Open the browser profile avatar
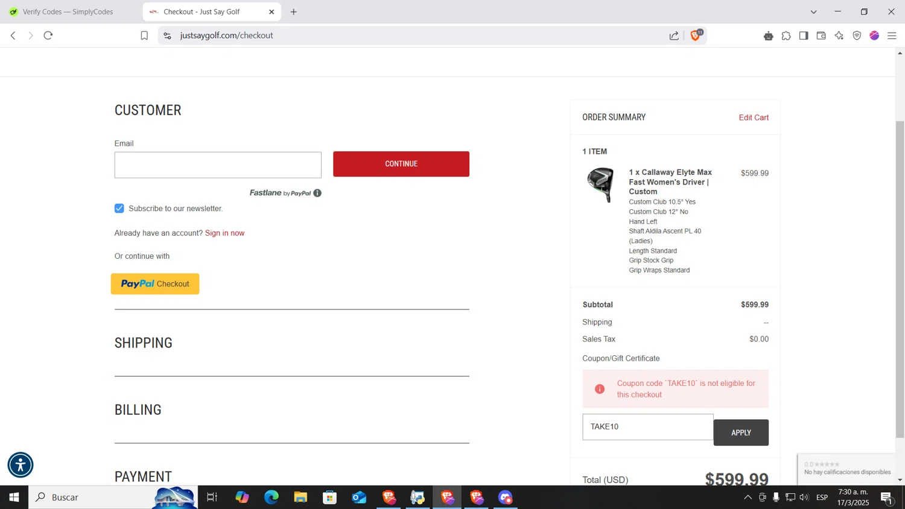 pos(874,36)
